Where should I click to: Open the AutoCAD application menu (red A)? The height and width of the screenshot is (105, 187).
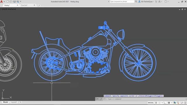1,1
